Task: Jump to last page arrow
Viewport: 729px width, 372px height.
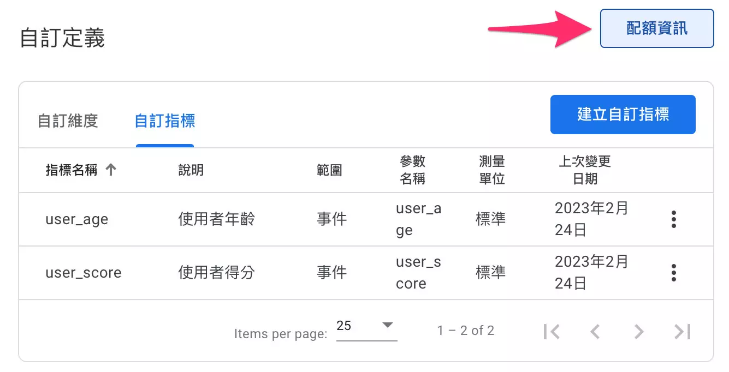Action: point(683,331)
